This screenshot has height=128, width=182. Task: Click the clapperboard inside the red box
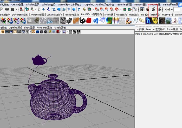coord(153,9)
